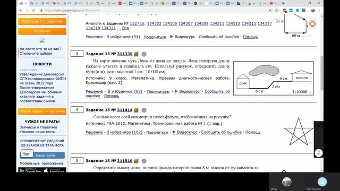Click broken image placeholder in sidebar
This screenshot has width=340, height=191.
tap(42, 40)
